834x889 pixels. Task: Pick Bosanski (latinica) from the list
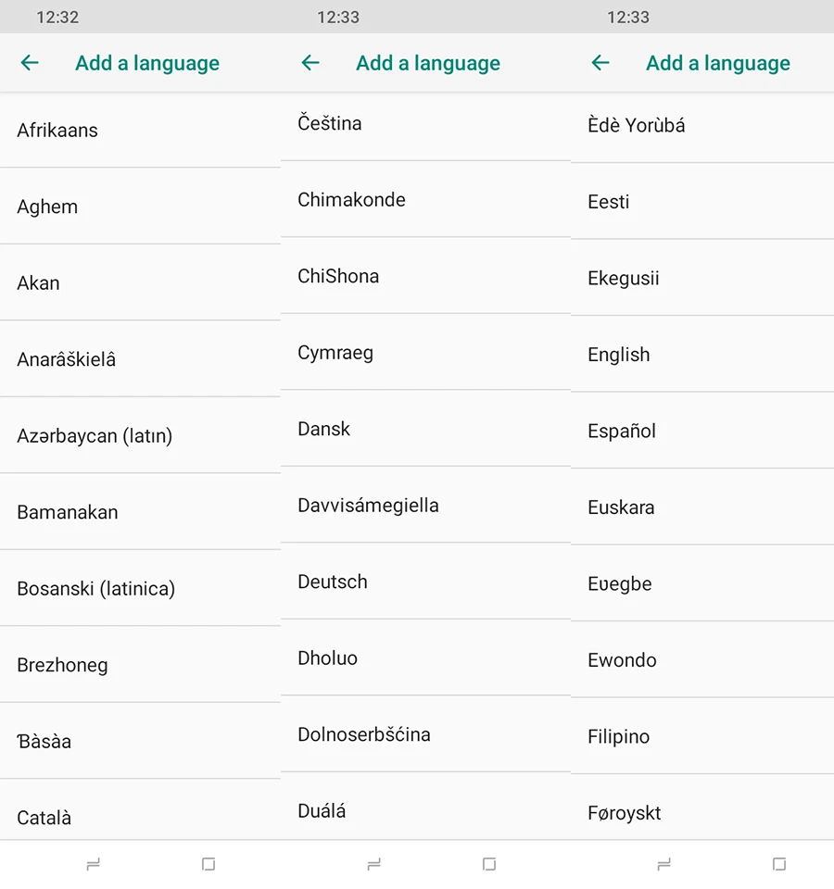coord(140,589)
